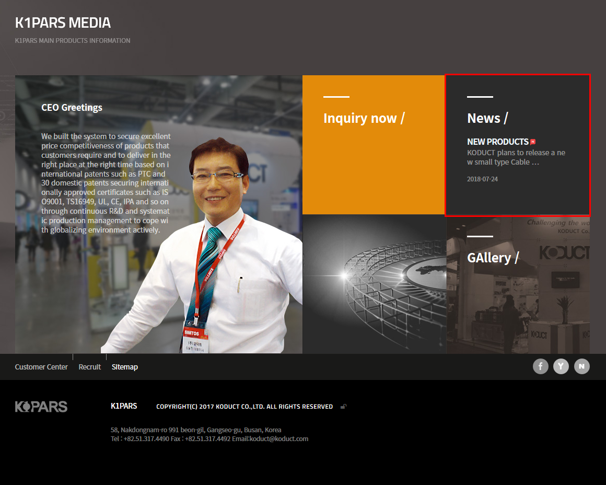
Task: Open the Facebook social icon
Action: (540, 366)
